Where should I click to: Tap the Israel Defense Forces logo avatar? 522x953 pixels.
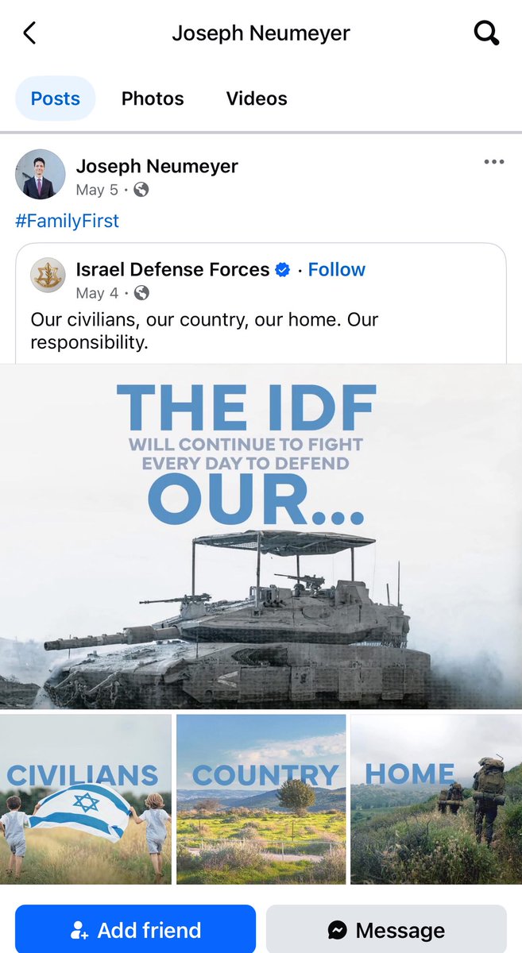coord(48,276)
